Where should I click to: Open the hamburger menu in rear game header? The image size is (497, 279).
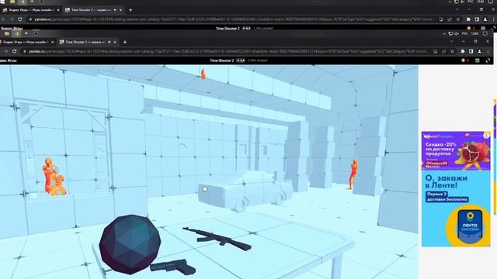pyautogui.click(x=483, y=28)
